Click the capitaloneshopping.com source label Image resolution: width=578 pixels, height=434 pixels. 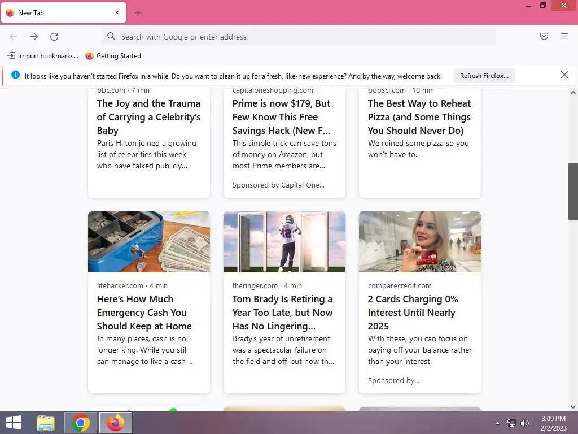tap(273, 90)
